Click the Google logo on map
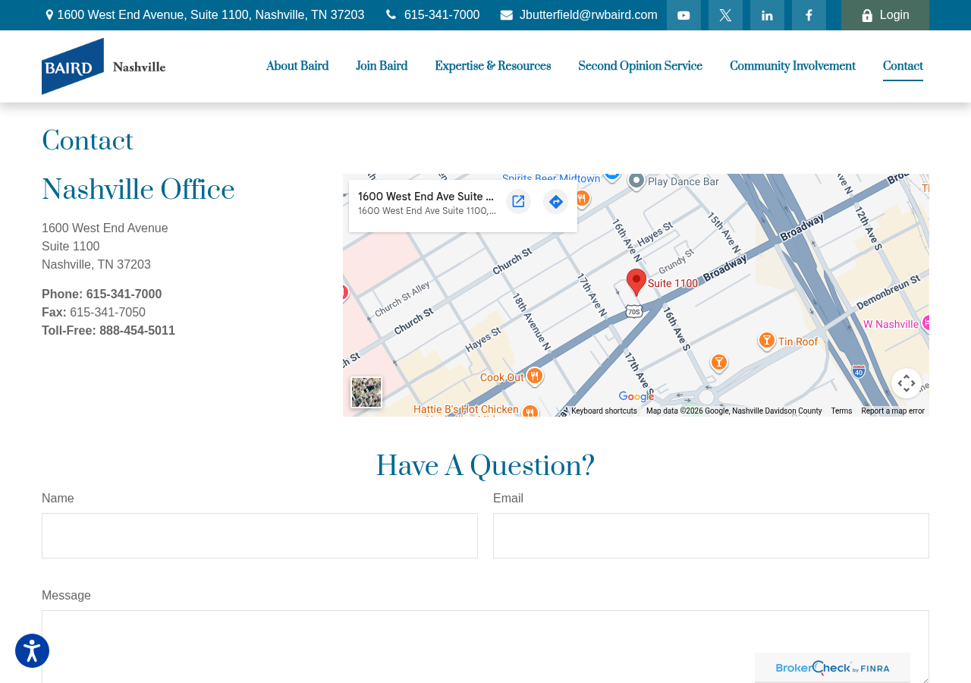Screen dimensions: 971x683 pyautogui.click(x=636, y=397)
